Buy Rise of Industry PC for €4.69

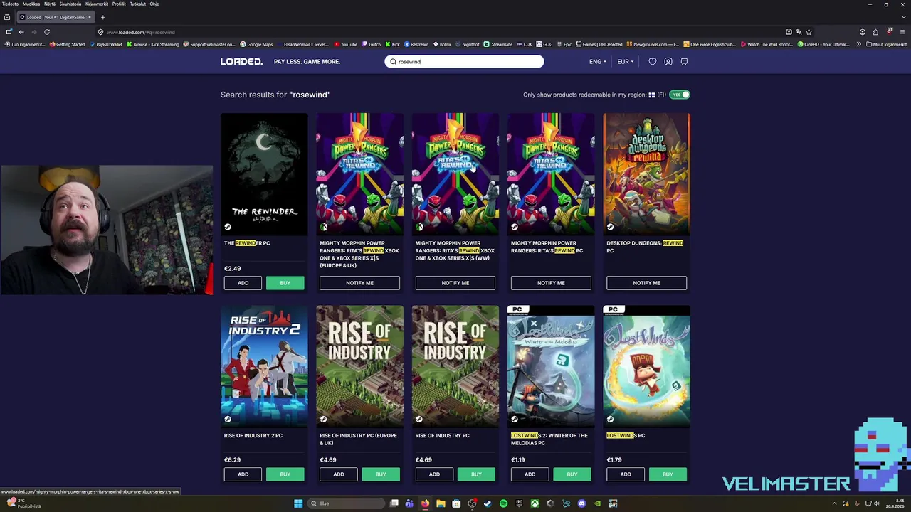tap(476, 474)
